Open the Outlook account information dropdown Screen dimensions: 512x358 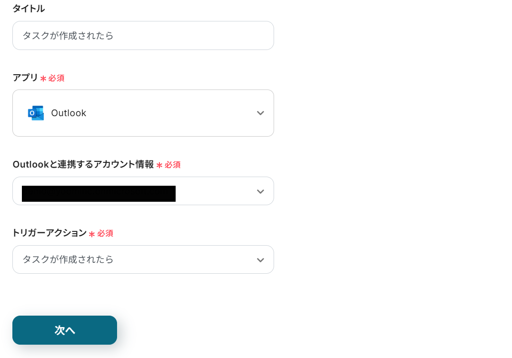pos(143,191)
